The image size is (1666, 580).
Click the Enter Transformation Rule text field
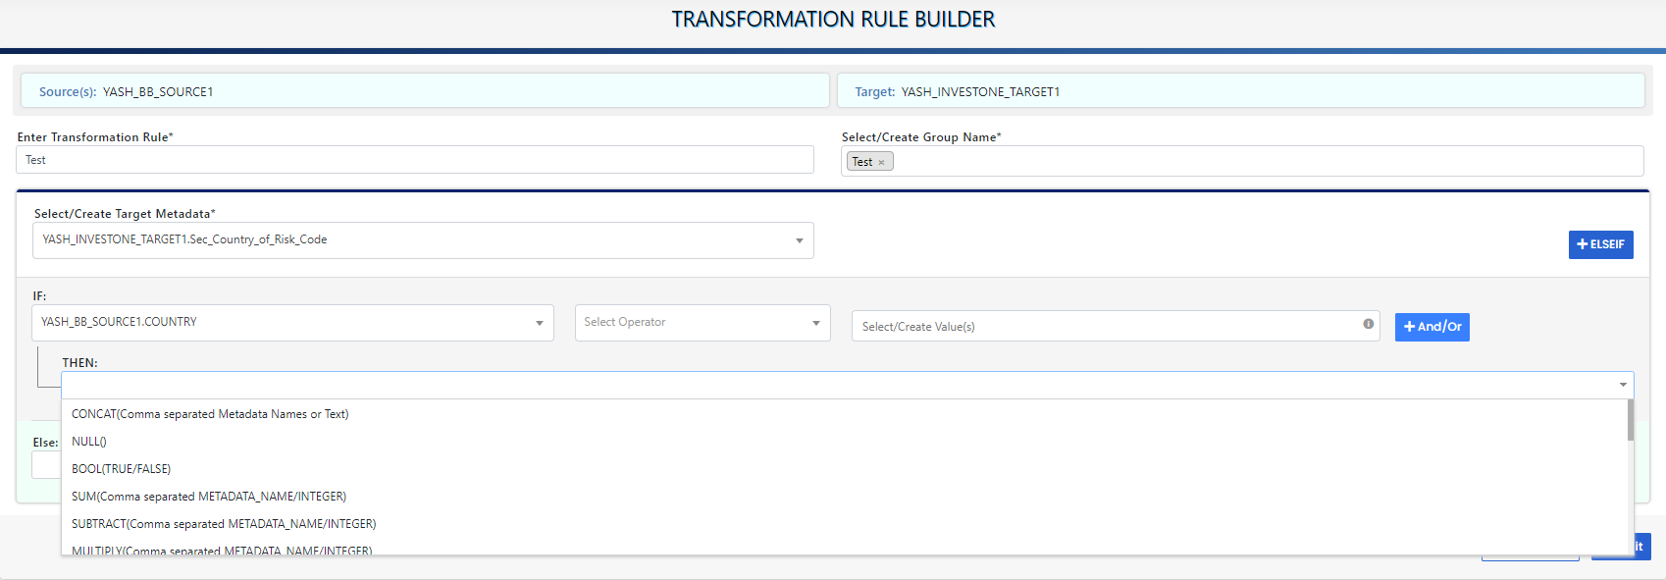click(x=414, y=160)
